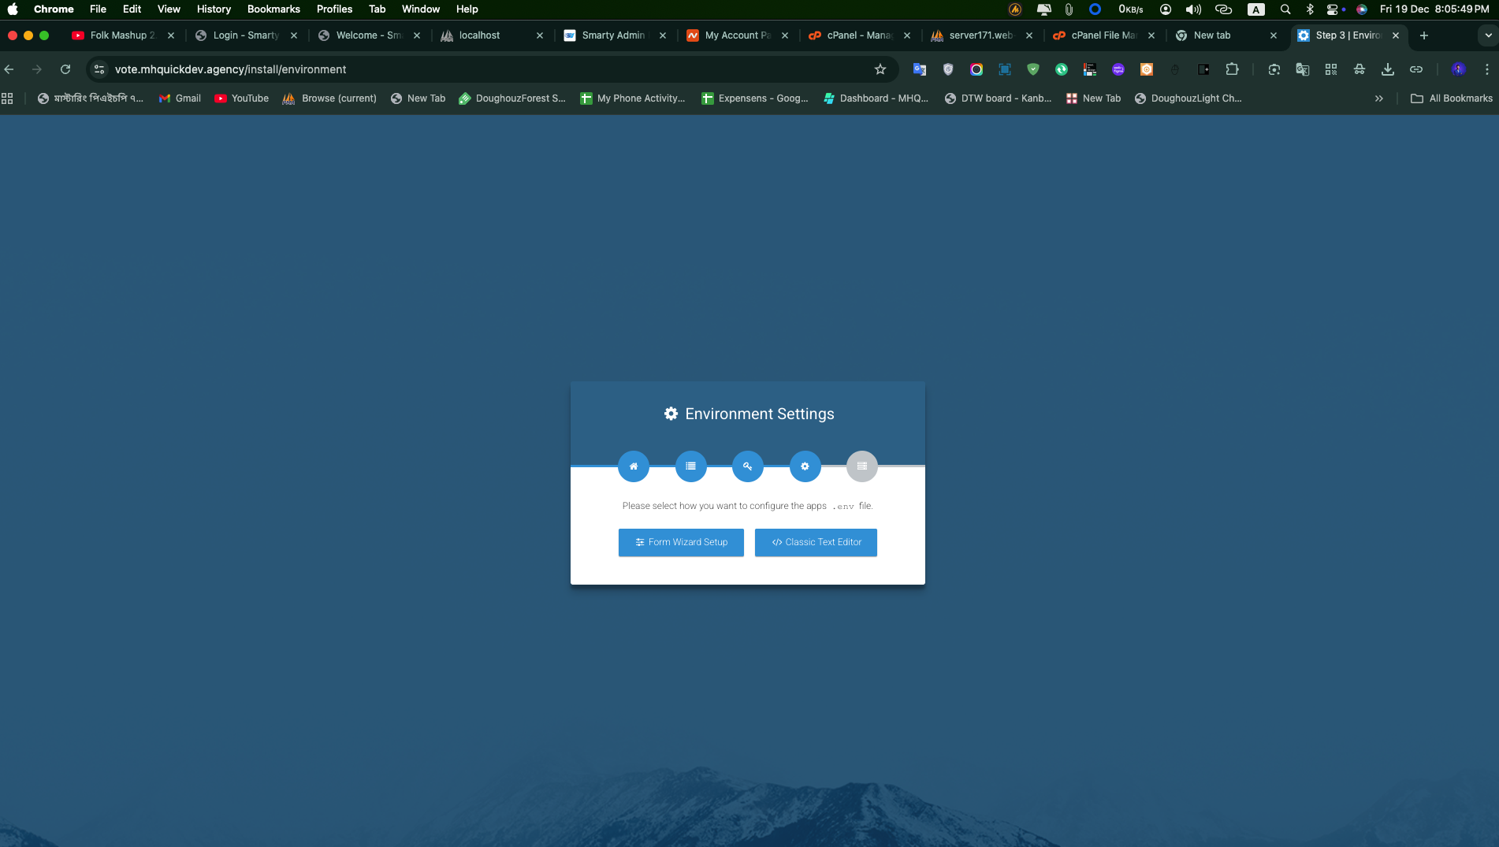The image size is (1499, 847).
Task: Click the key step icon in wizard
Action: click(747, 466)
